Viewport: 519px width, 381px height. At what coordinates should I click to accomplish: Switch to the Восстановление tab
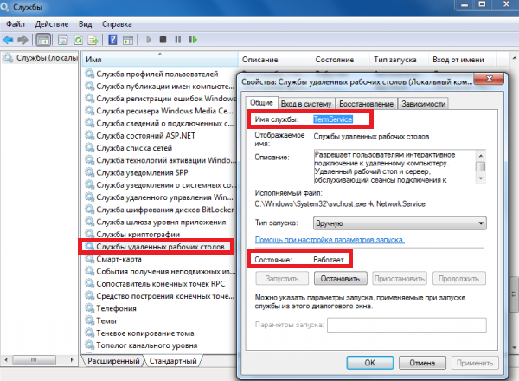366,104
